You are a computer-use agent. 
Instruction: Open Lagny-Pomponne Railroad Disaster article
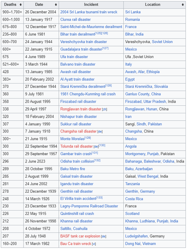pos(89,206)
